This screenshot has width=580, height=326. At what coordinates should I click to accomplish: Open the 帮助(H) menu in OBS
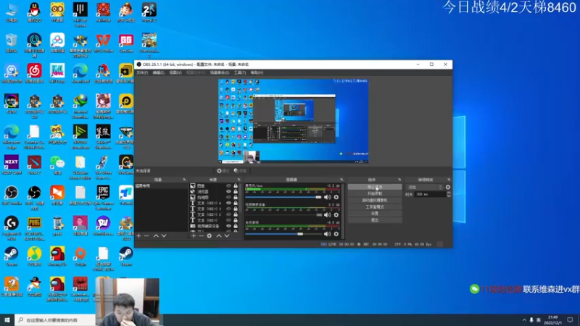click(x=257, y=73)
